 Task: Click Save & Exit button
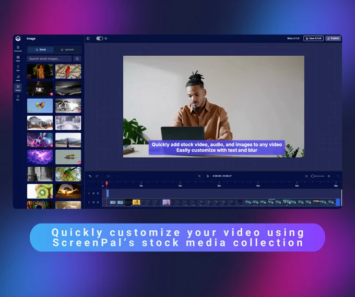tap(313, 39)
